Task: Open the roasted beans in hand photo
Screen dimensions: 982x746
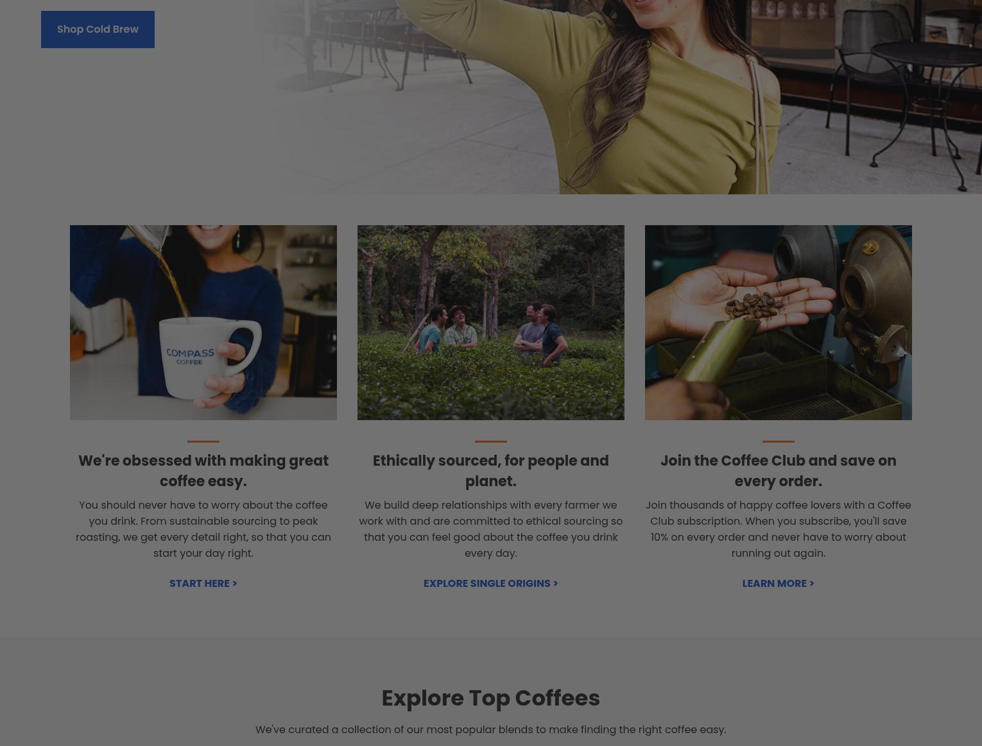Action: (x=779, y=323)
